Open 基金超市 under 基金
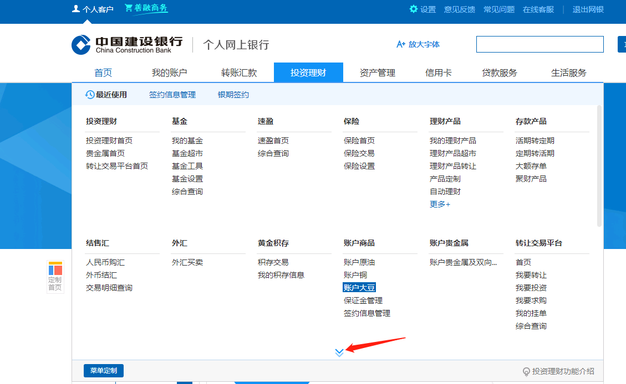This screenshot has height=384, width=626. click(187, 153)
